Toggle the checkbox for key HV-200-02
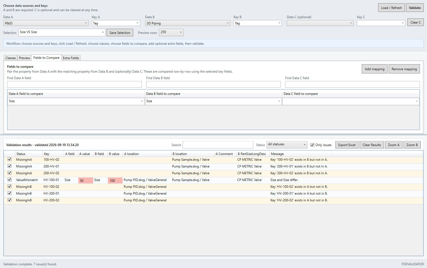 [10, 200]
